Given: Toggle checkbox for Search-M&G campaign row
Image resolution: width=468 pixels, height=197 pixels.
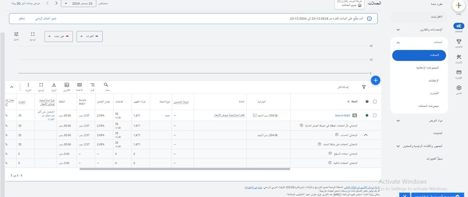Looking at the screenshot, I should (x=375, y=115).
